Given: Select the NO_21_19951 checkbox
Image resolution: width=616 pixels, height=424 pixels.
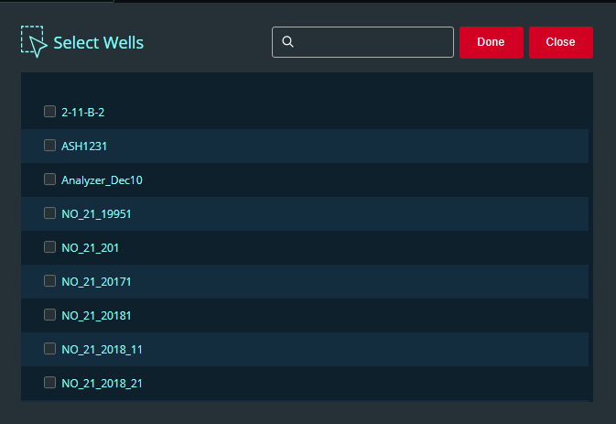Looking at the screenshot, I should click(x=50, y=213).
